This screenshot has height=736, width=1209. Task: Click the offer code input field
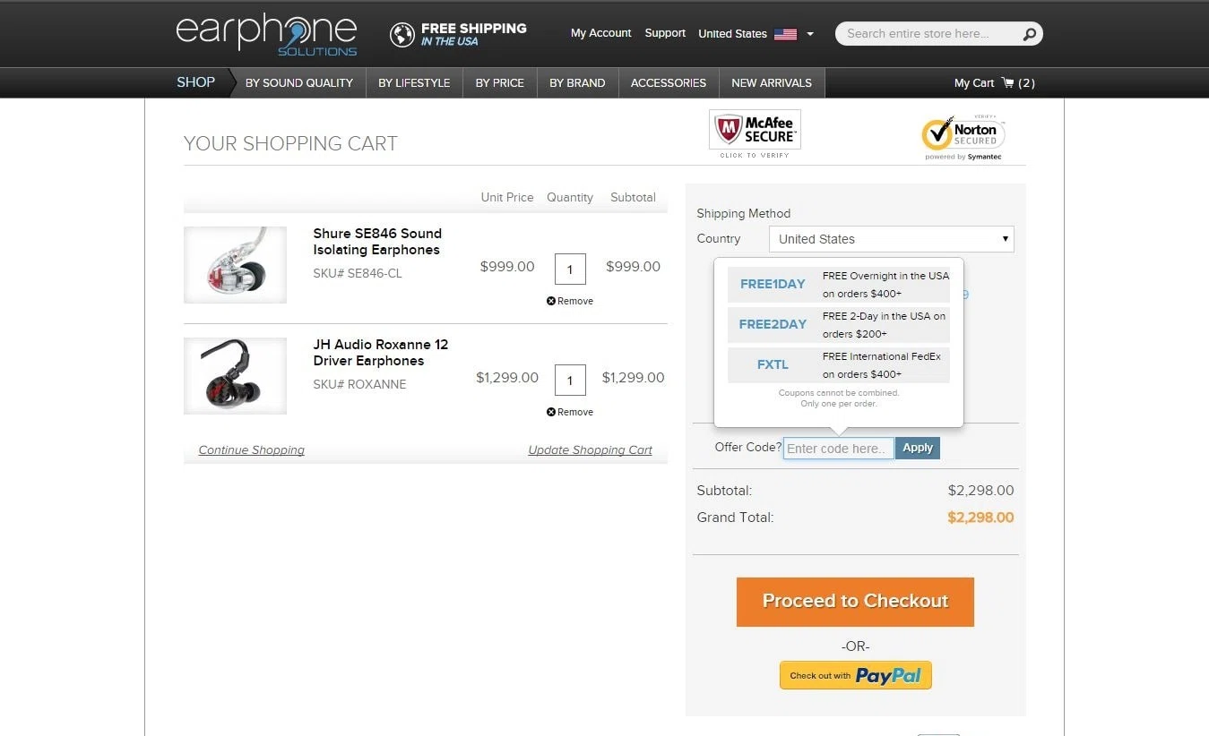839,449
